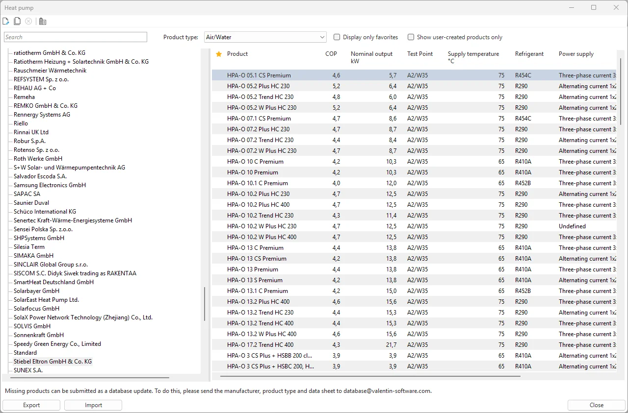Enable Display only favorites checkbox
The image size is (628, 413).
(337, 37)
